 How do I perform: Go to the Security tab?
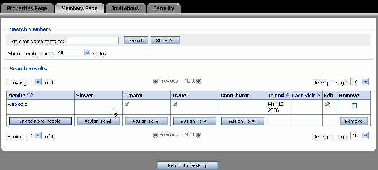(x=164, y=8)
